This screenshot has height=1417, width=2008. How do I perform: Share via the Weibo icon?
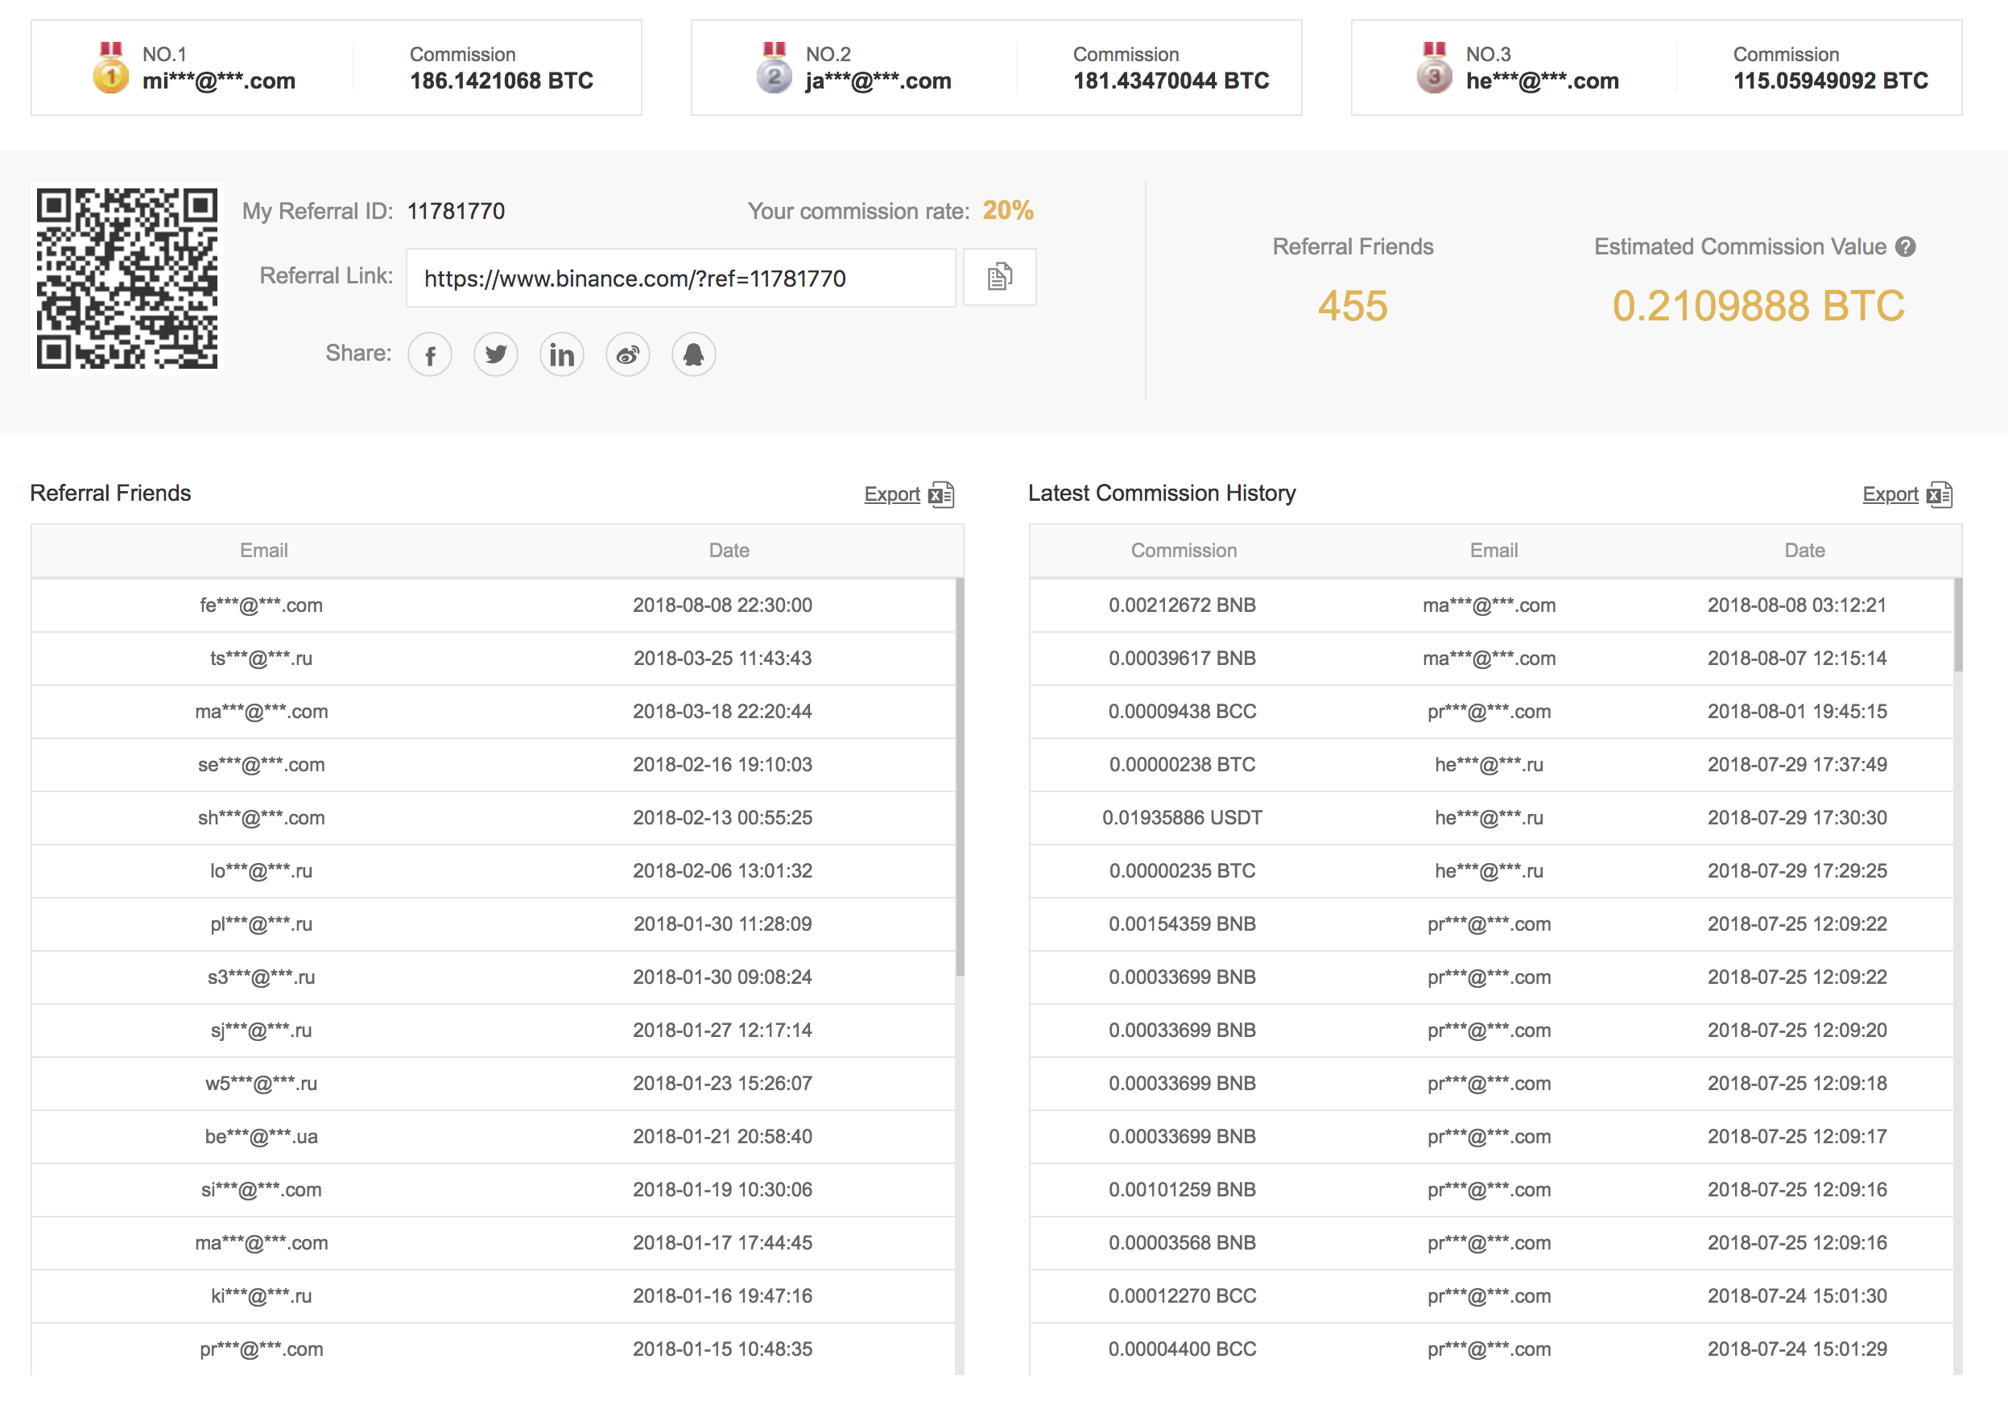[627, 355]
